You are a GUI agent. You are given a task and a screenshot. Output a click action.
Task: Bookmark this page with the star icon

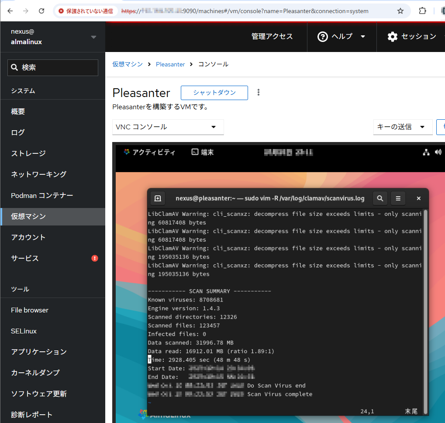click(x=400, y=11)
